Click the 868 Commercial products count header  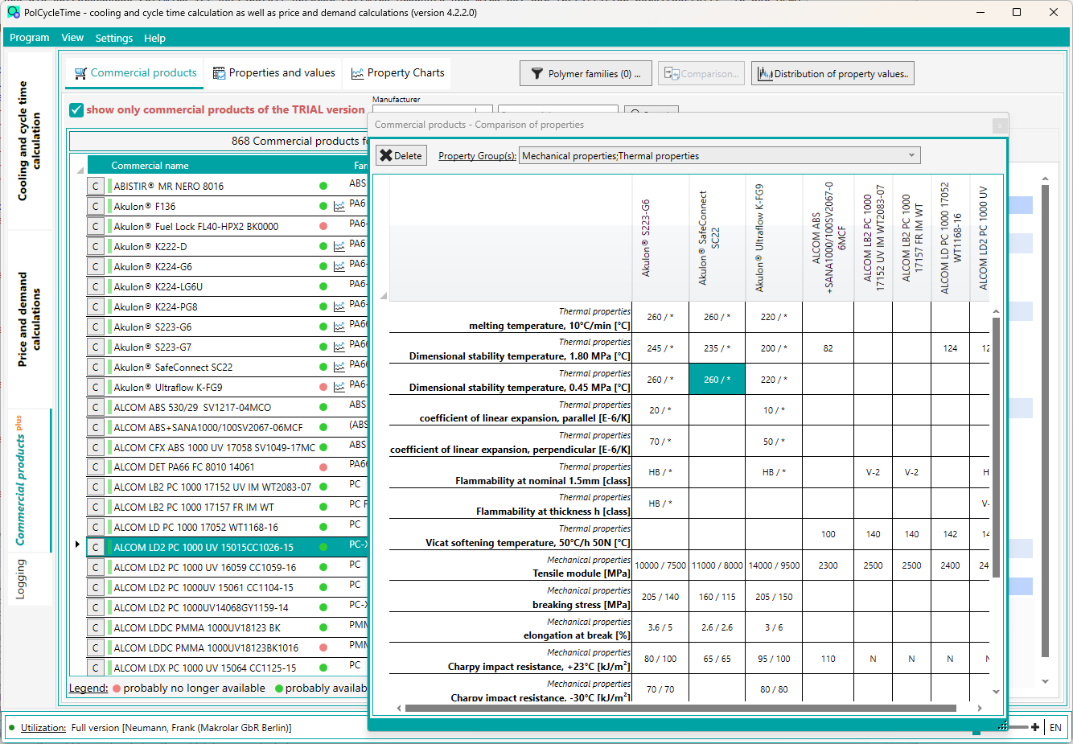click(219, 141)
